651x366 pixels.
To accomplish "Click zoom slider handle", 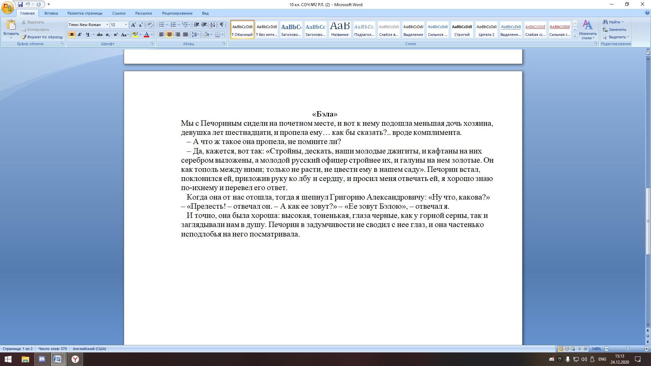I will pyautogui.click(x=628, y=349).
